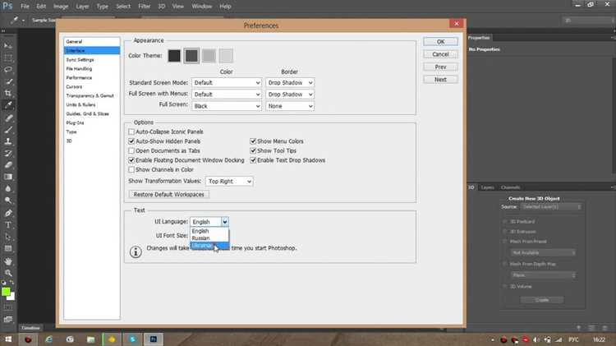Select the Blur tool
The height and width of the screenshot is (346, 616).
pyautogui.click(x=8, y=188)
